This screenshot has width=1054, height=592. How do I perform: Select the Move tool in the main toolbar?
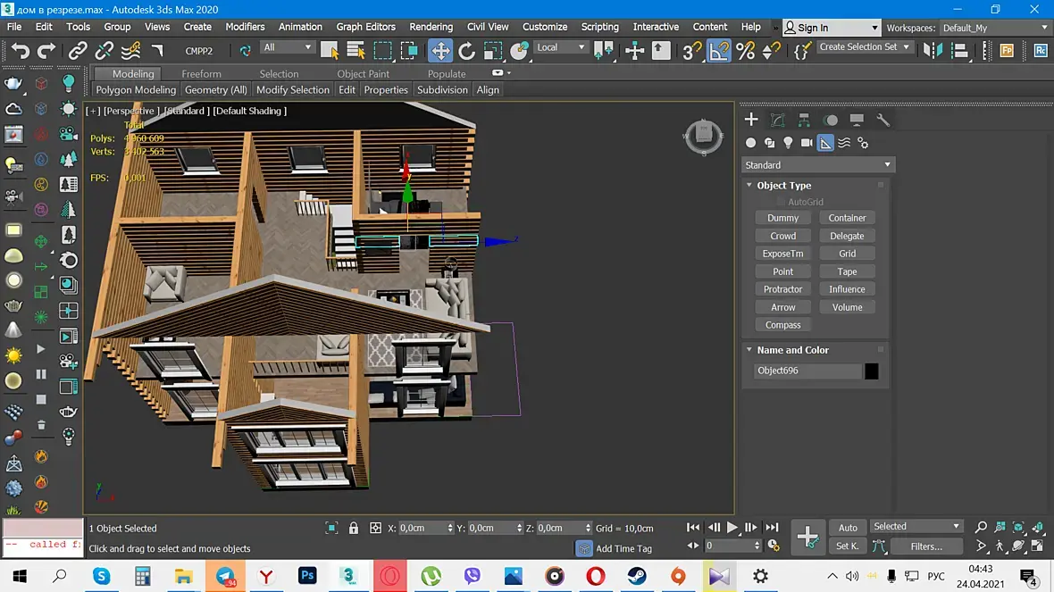440,50
